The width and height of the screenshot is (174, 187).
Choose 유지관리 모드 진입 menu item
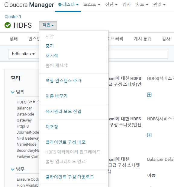point(63,112)
